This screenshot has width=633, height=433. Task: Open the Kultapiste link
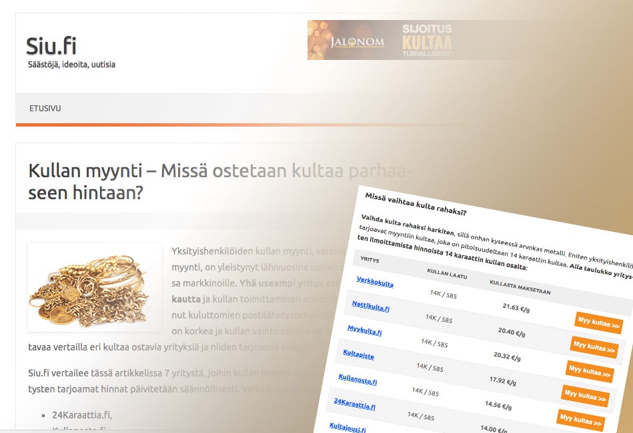[358, 354]
